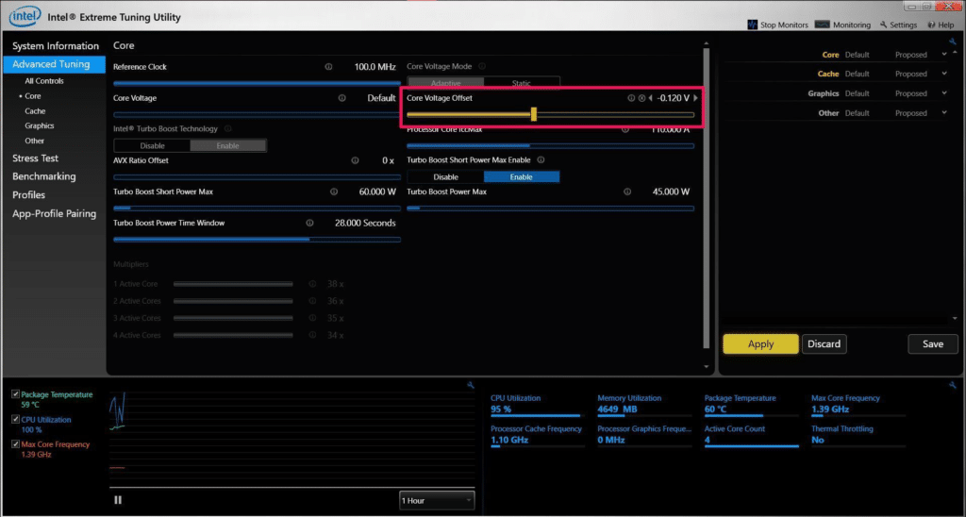The height and width of the screenshot is (517, 966).
Task: Expand the Graphics row in the proposed settings panel
Action: click(944, 93)
